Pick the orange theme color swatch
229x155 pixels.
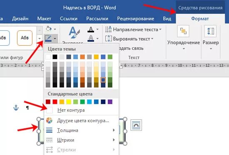[x=82, y=57]
